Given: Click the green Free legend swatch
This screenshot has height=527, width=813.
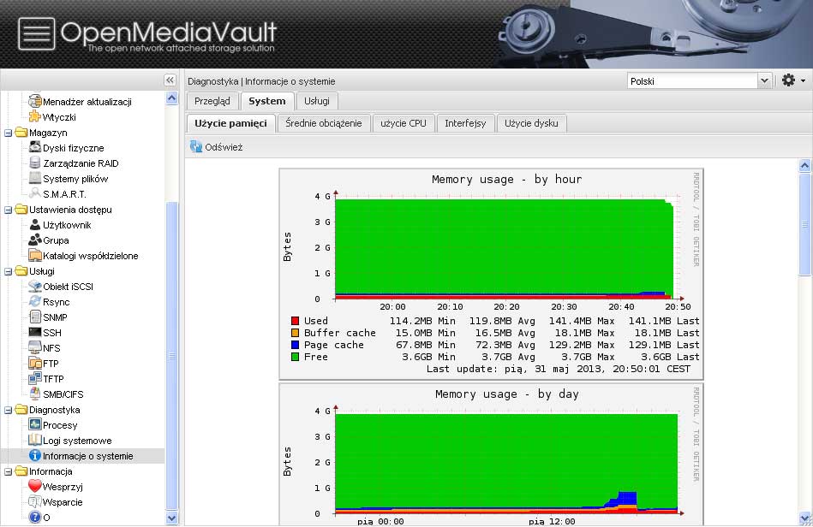Looking at the screenshot, I should [295, 357].
